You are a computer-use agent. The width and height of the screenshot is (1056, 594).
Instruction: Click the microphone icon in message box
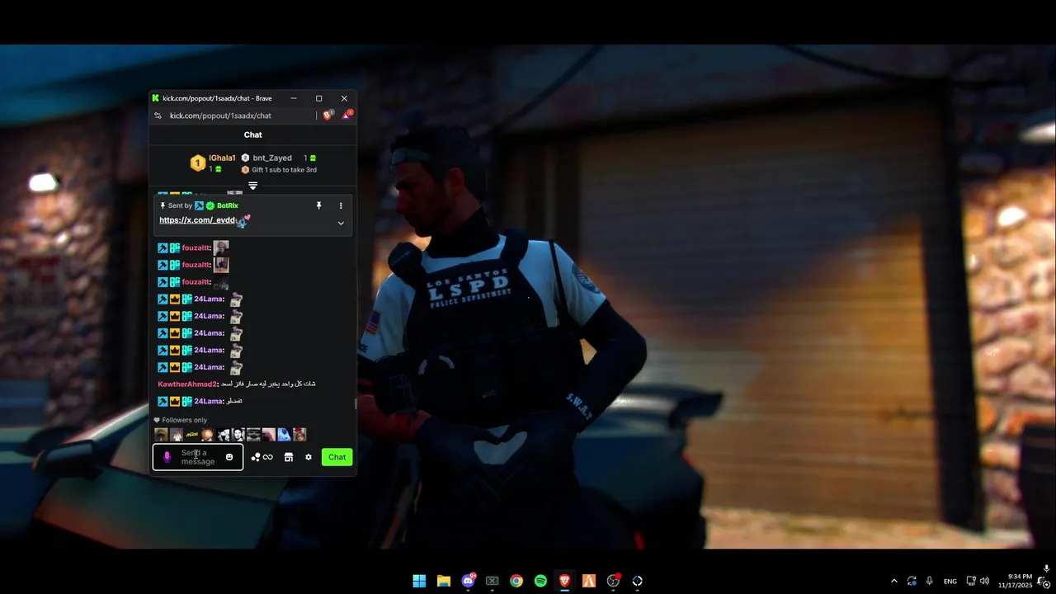[167, 457]
